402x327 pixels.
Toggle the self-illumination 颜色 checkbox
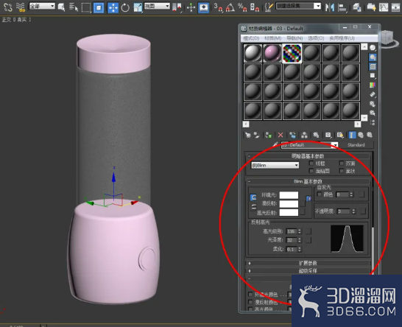(320, 194)
